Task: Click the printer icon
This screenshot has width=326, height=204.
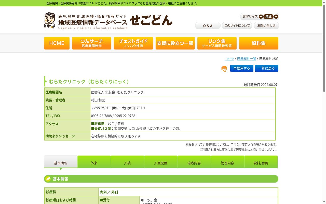Action: [x=224, y=69]
